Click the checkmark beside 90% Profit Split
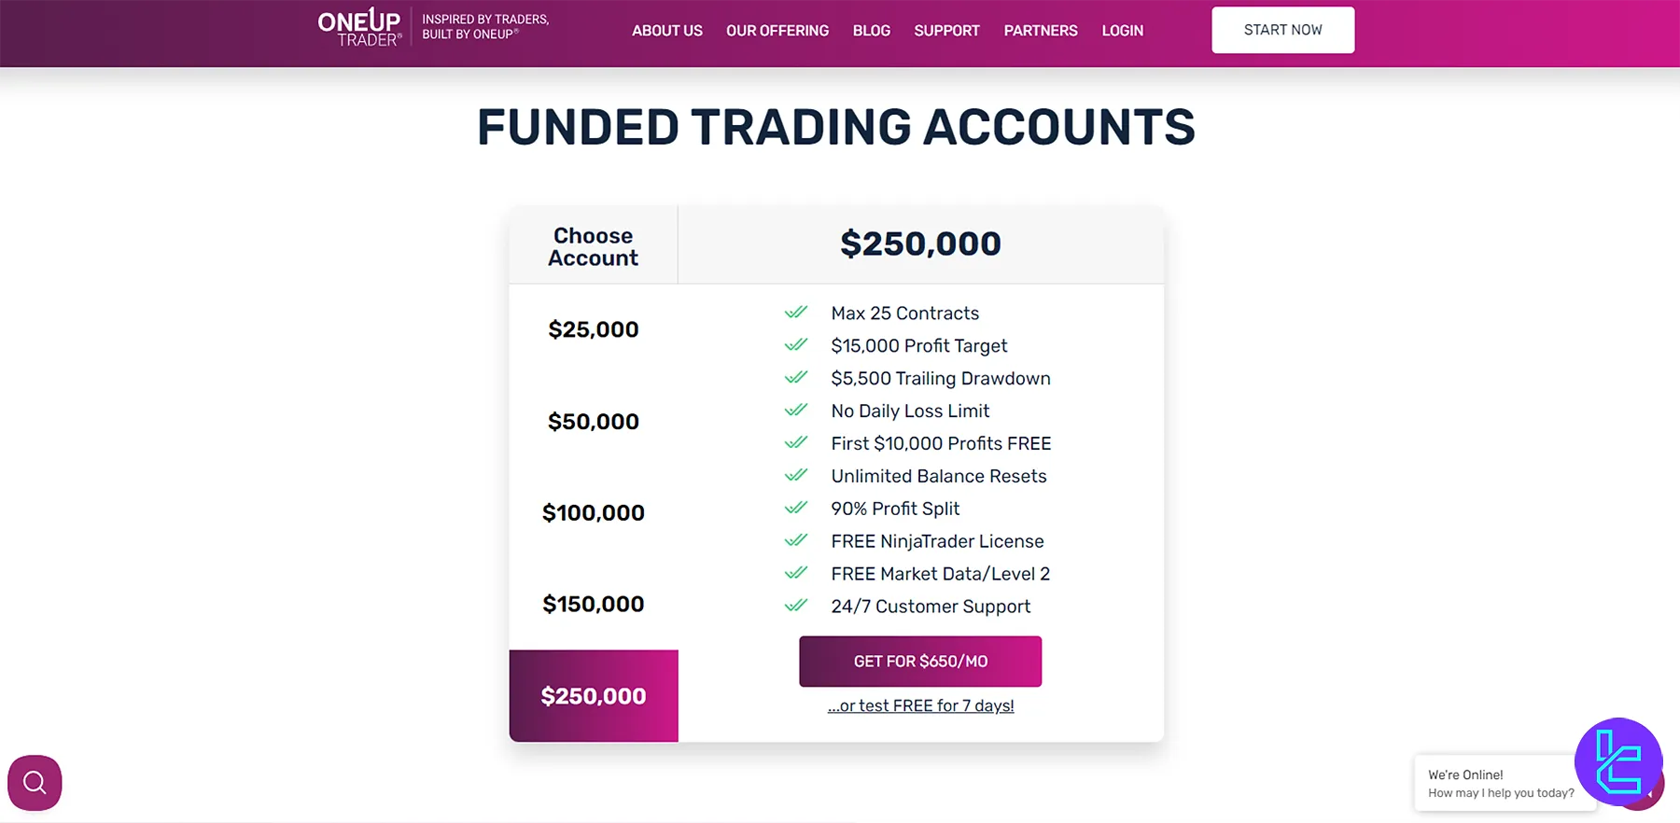The height and width of the screenshot is (823, 1680). 797,507
